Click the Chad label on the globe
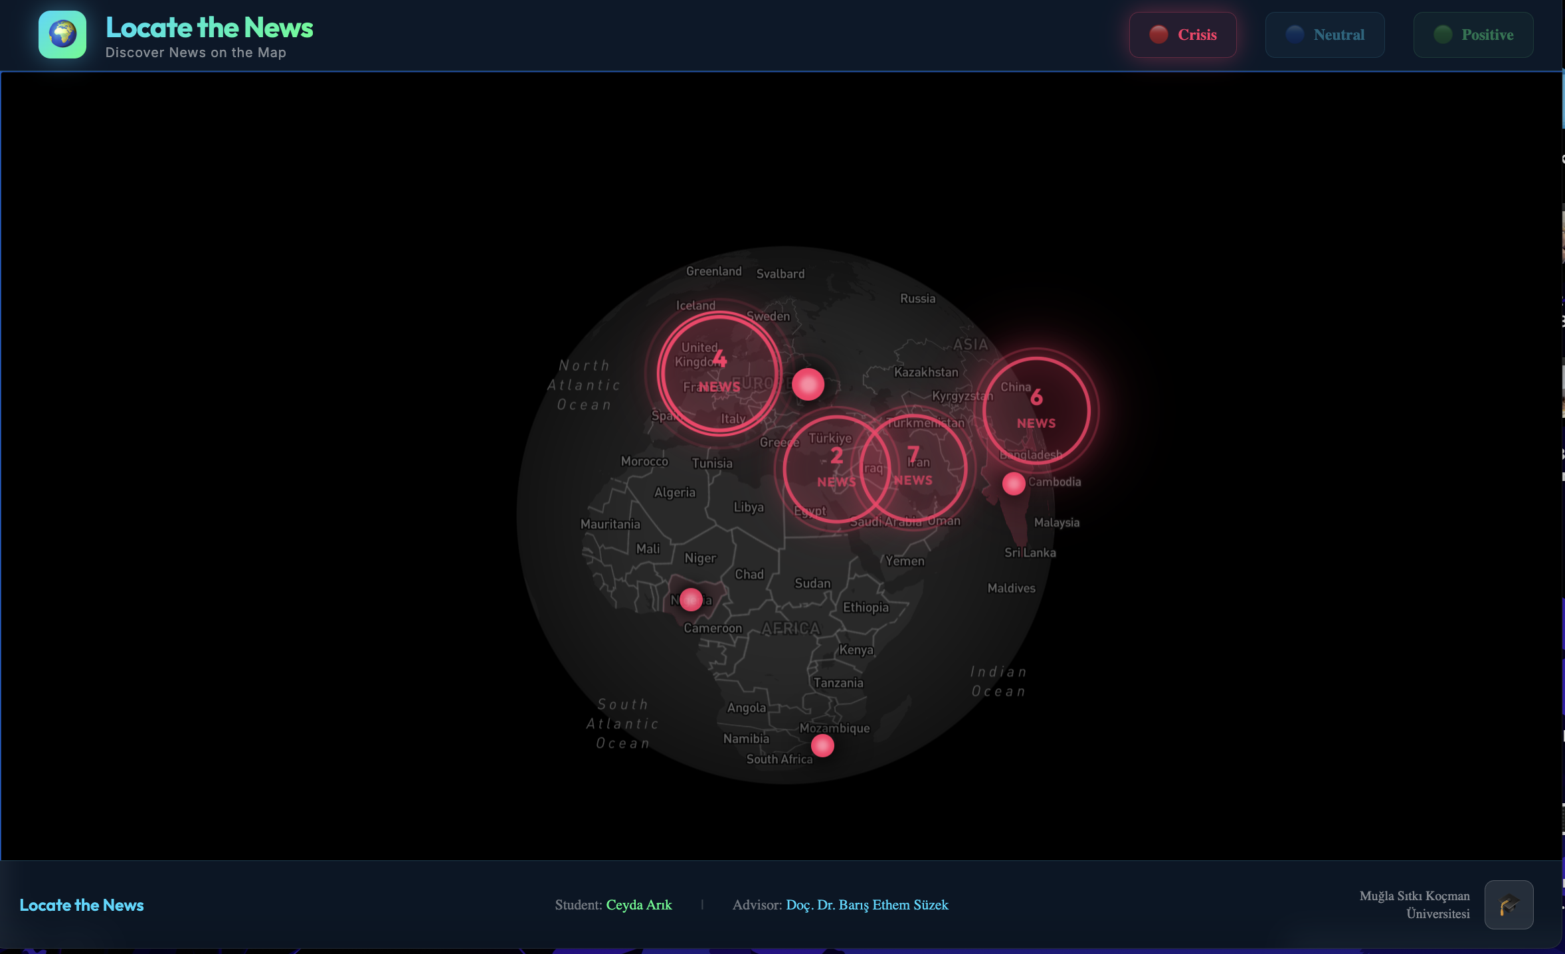Viewport: 1565px width, 954px height. pos(749,574)
